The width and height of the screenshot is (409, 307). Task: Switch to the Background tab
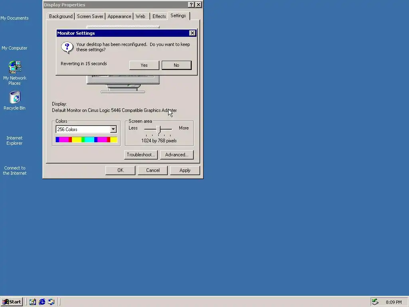point(61,16)
